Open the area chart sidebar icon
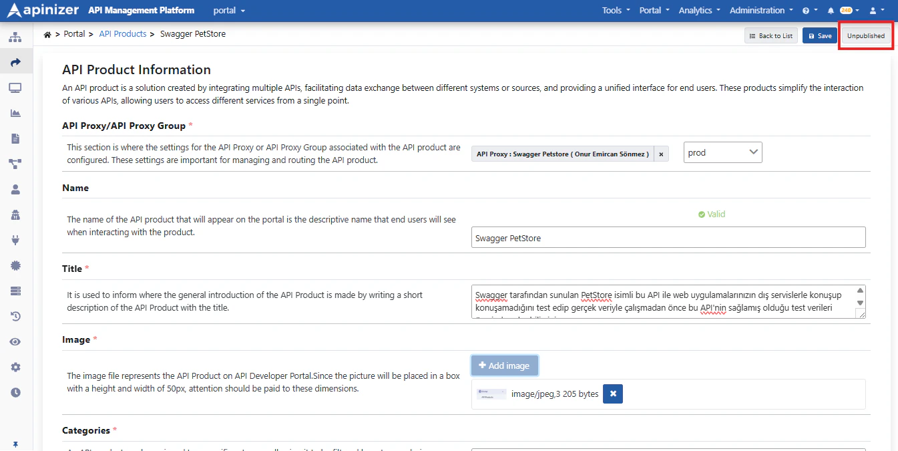Screen dimensions: 898x451 coord(15,113)
